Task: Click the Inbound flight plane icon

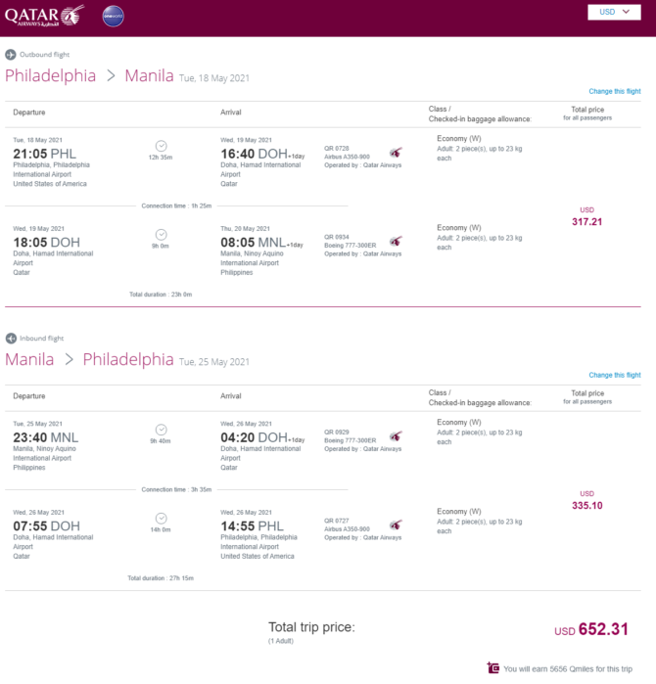Action: click(x=11, y=339)
